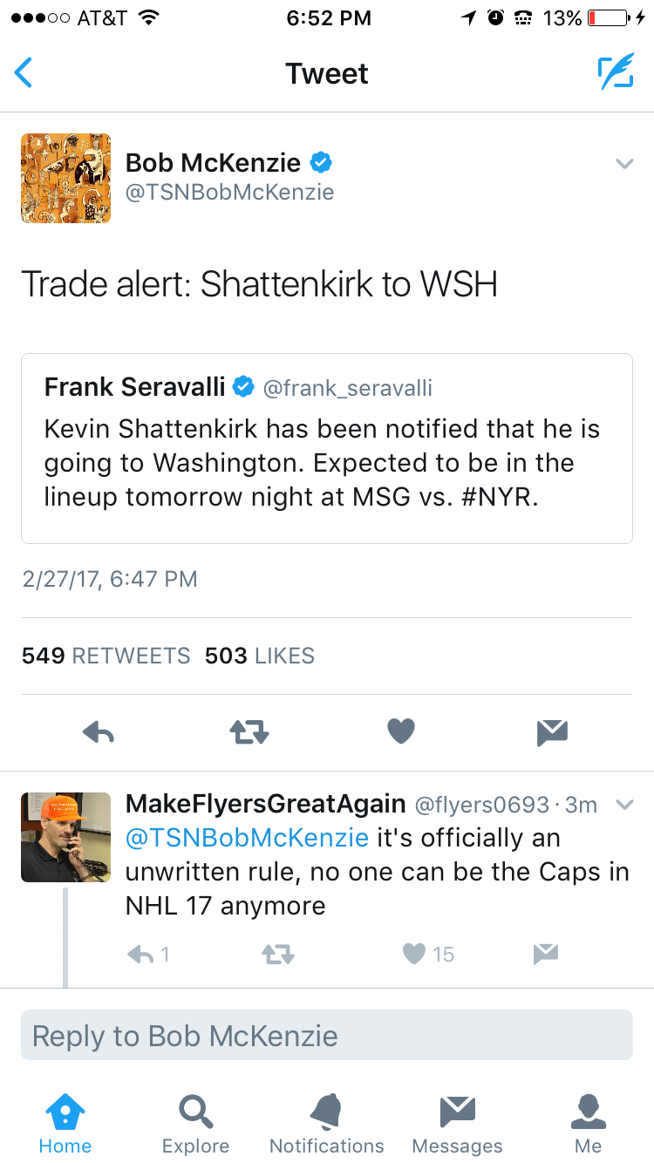The height and width of the screenshot is (1163, 654).
Task: Reply to Bob McKenzie's tweet icon
Action: click(x=99, y=732)
